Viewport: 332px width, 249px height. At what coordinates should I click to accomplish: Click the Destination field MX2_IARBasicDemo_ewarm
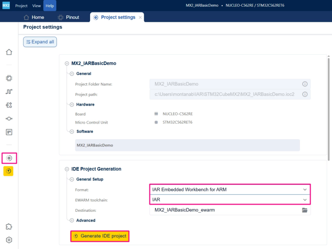pos(230,210)
